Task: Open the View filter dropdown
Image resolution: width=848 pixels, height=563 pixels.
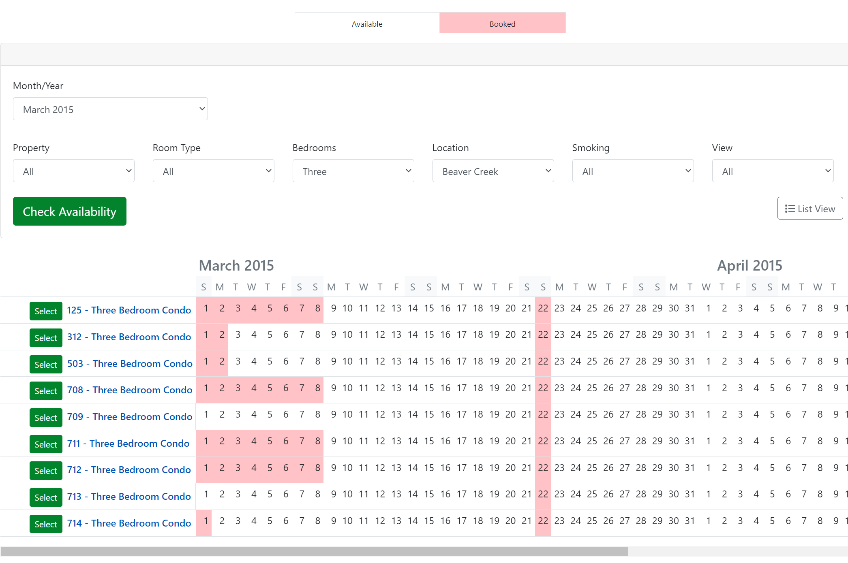Action: click(773, 171)
